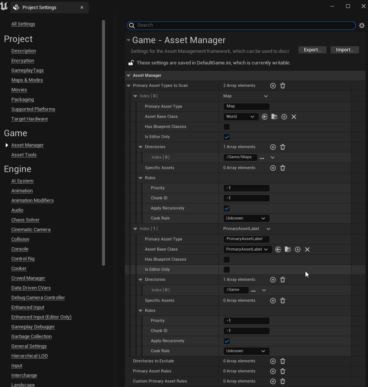This screenshot has width=368, height=387.
Task: Collapse the Game - Asset Manager section
Action: coord(129,40)
